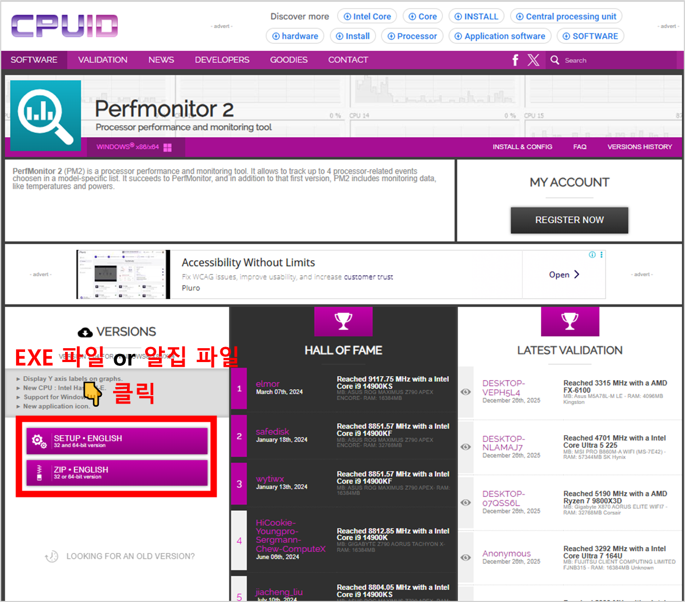685x602 pixels.
Task: Click Accessibility Without Limits ad headline
Action: (x=248, y=262)
